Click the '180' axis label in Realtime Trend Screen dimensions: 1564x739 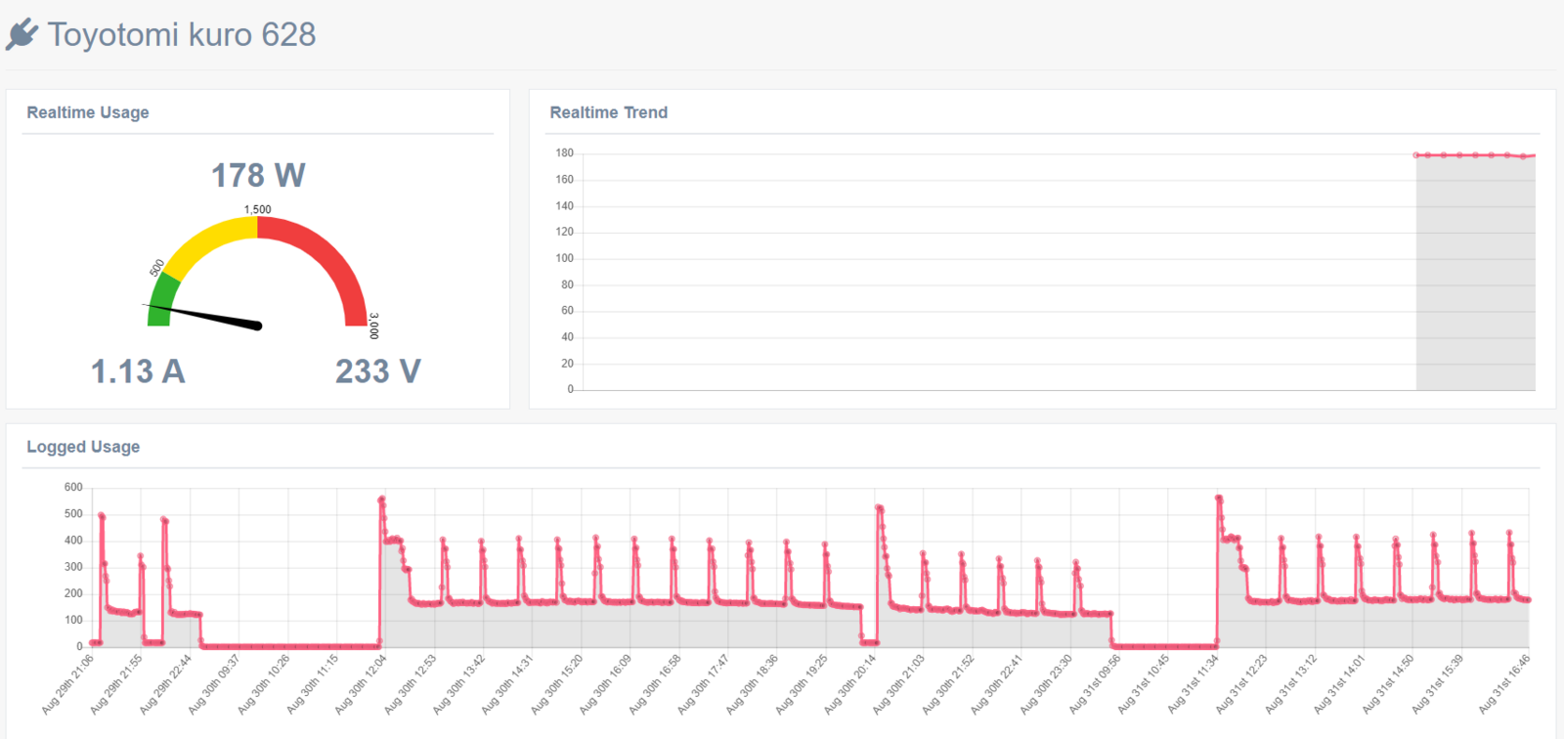[565, 153]
